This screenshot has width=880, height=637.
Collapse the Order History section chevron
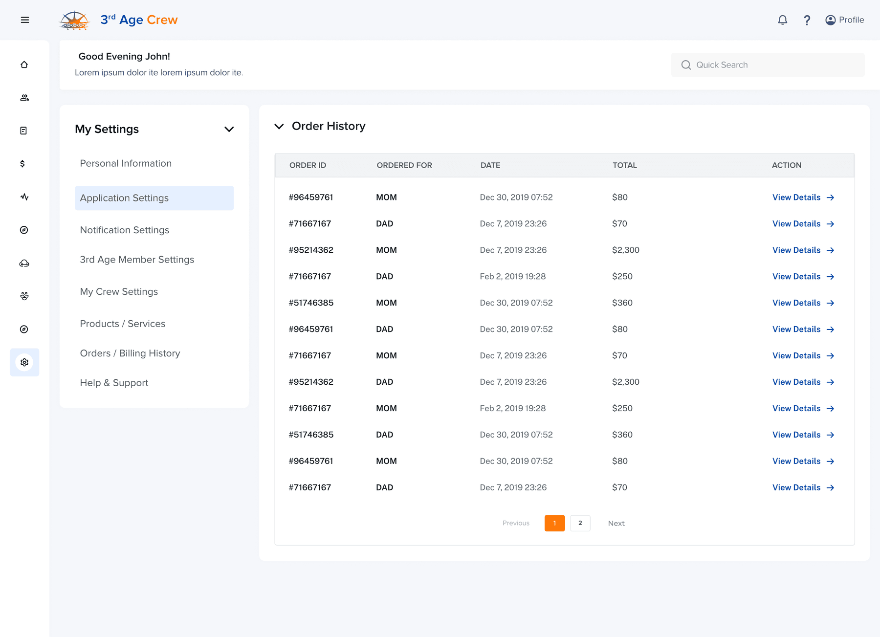click(279, 127)
